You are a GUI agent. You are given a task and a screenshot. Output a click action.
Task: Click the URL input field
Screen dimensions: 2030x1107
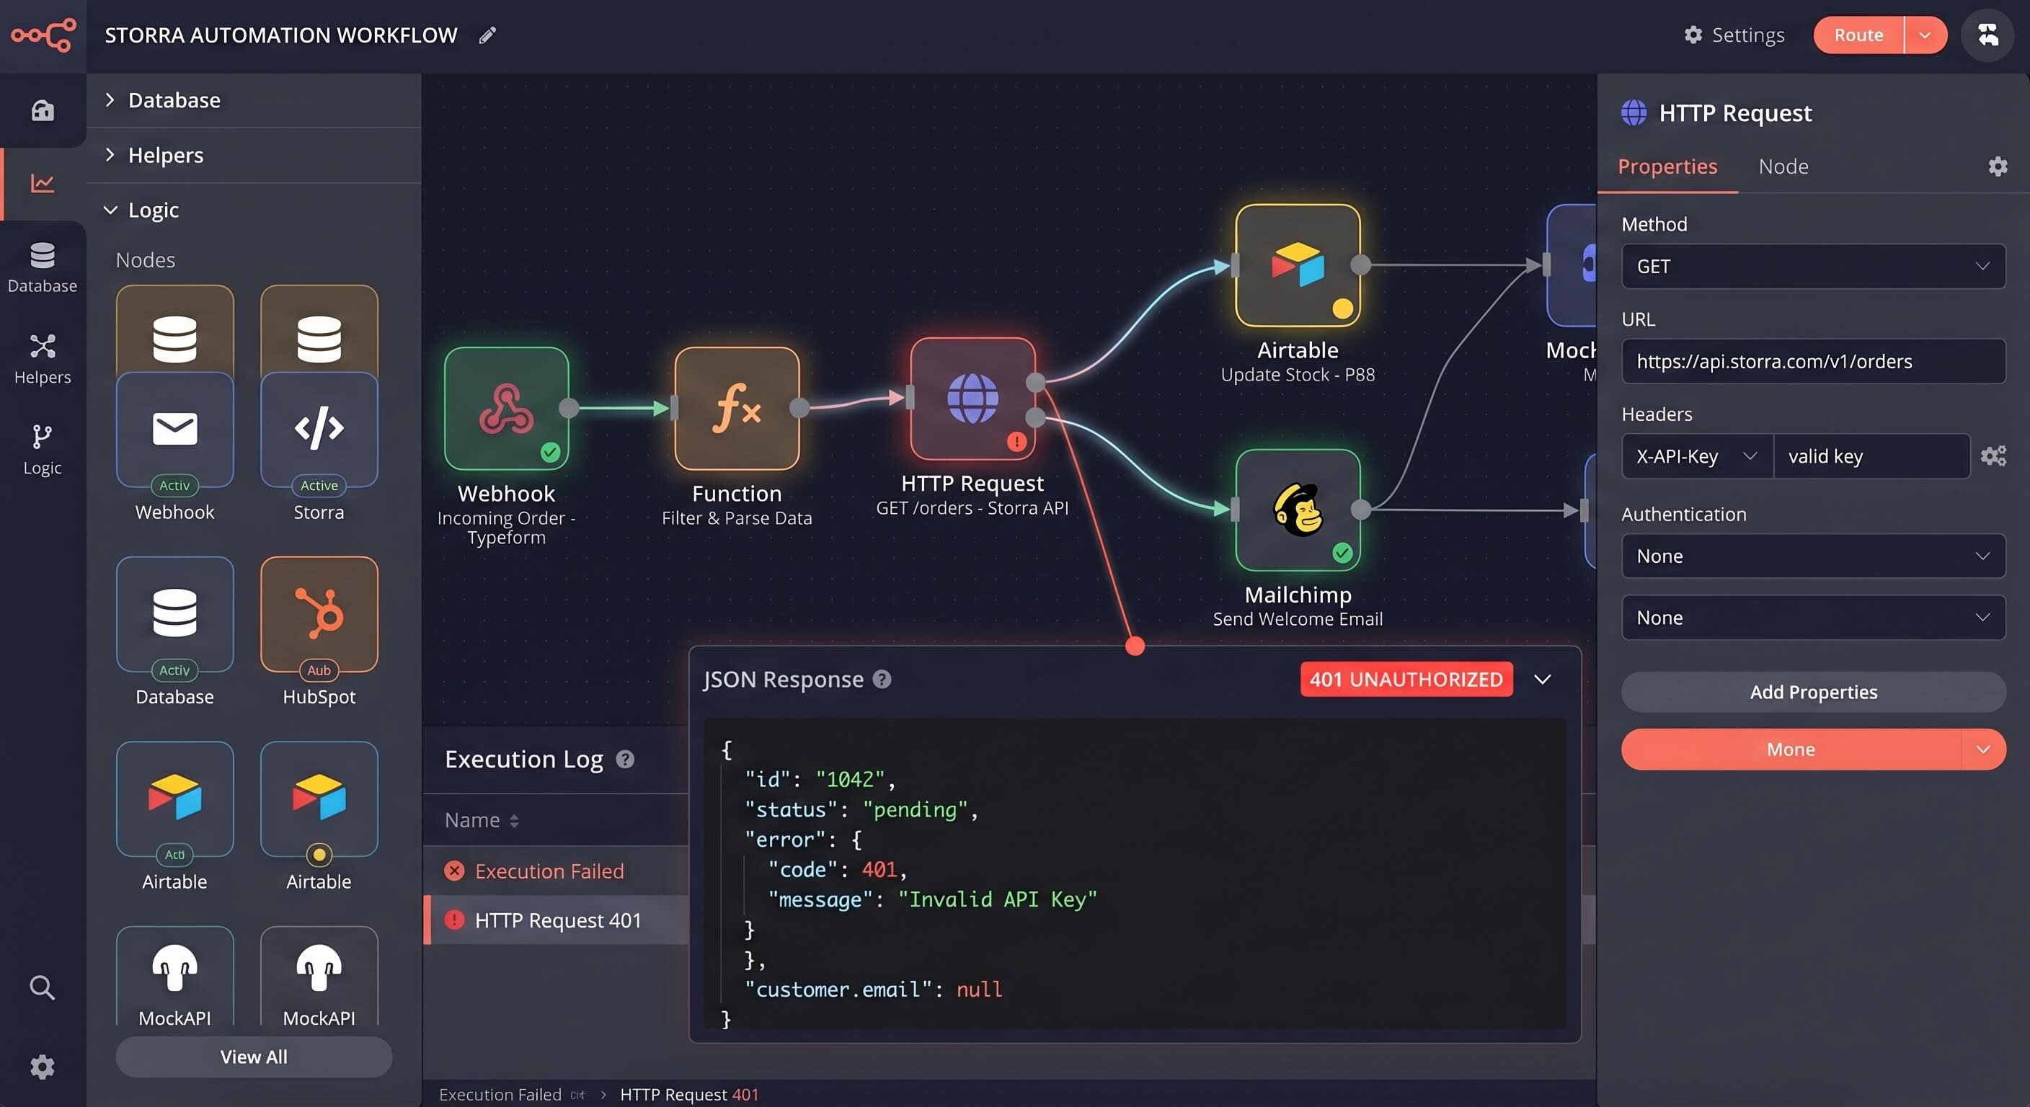[1813, 362]
